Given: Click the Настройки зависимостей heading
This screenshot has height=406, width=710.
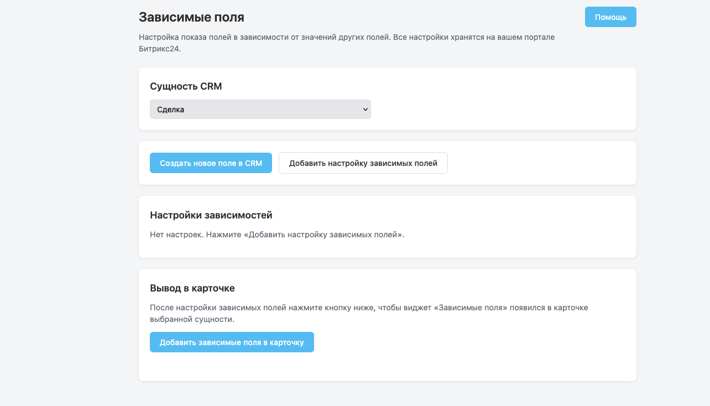Looking at the screenshot, I should 211,215.
